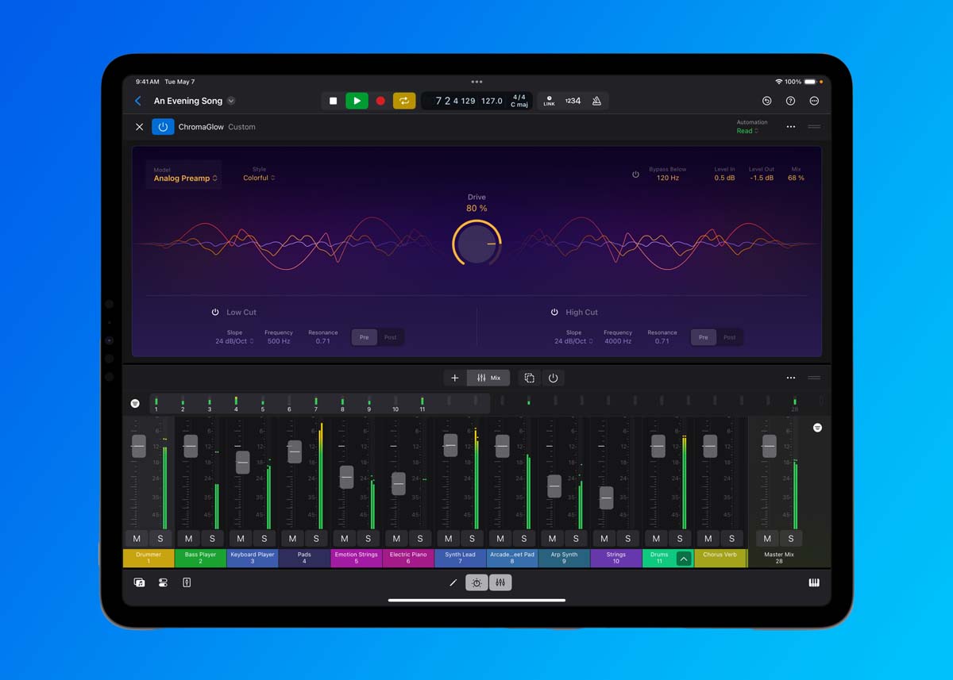The width and height of the screenshot is (953, 680).
Task: Open the plug-in panel three-dot menu
Action: point(790,127)
